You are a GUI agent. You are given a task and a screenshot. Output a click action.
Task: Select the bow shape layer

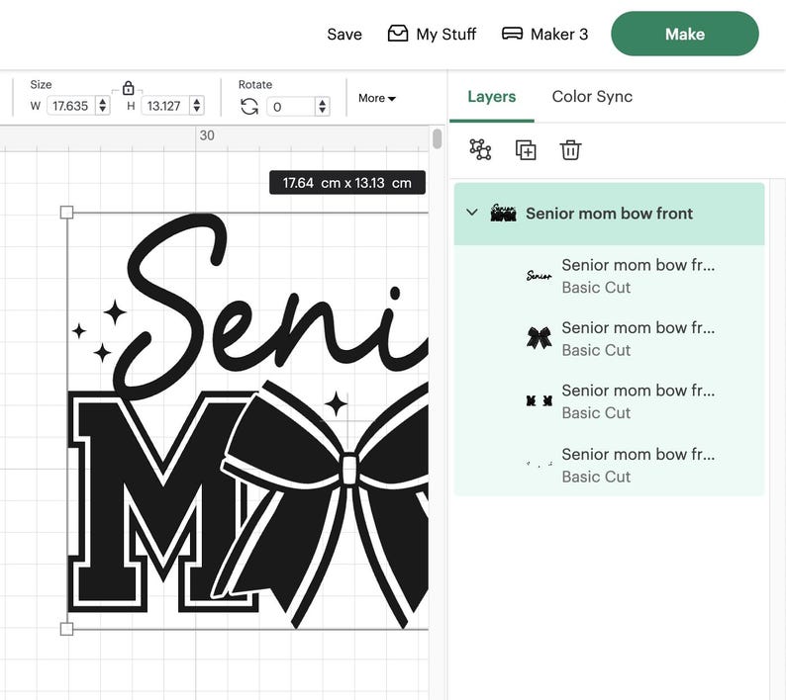pyautogui.click(x=609, y=338)
